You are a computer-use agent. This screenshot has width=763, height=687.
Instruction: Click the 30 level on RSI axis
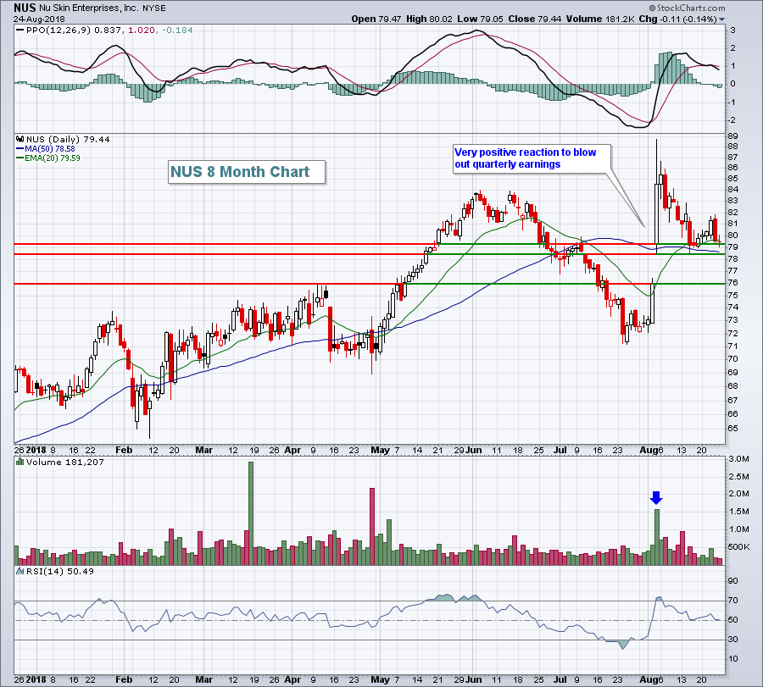732,640
